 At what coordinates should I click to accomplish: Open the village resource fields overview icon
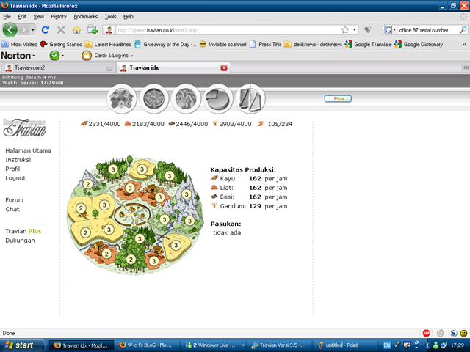click(123, 98)
